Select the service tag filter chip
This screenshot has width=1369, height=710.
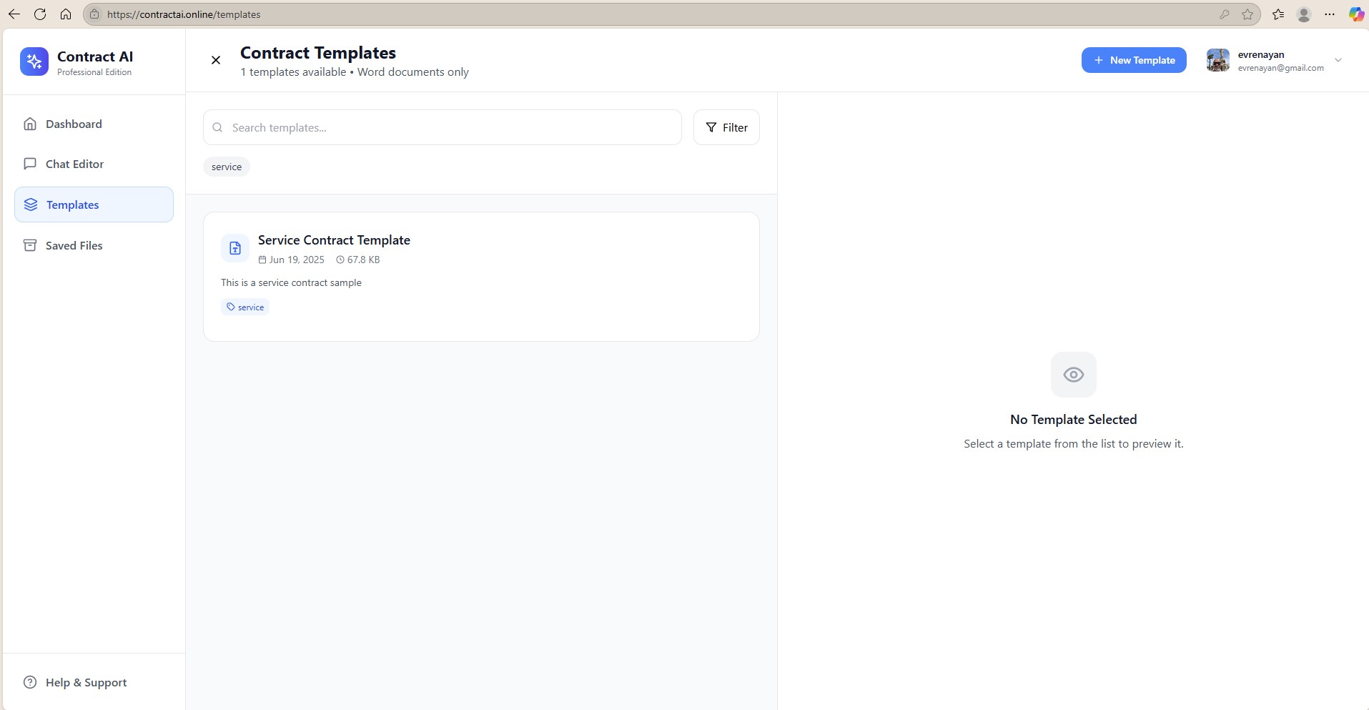coord(227,167)
